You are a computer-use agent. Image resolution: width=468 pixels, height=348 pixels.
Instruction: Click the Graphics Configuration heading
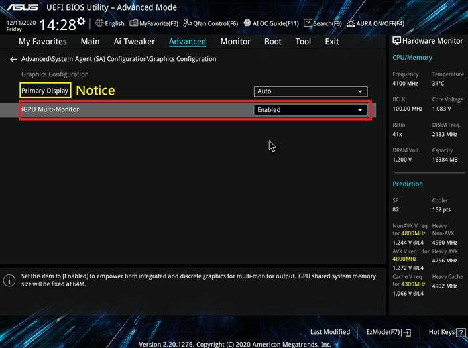pyautogui.click(x=55, y=74)
